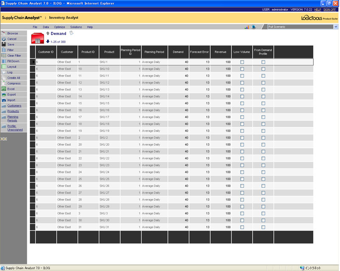Click the note icon right of Demand
The height and width of the screenshot is (271, 340).
71,33
